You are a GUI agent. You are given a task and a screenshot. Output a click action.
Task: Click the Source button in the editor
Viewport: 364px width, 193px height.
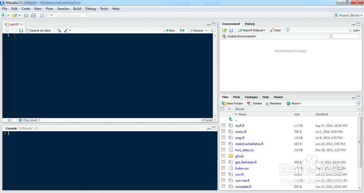pos(196,30)
